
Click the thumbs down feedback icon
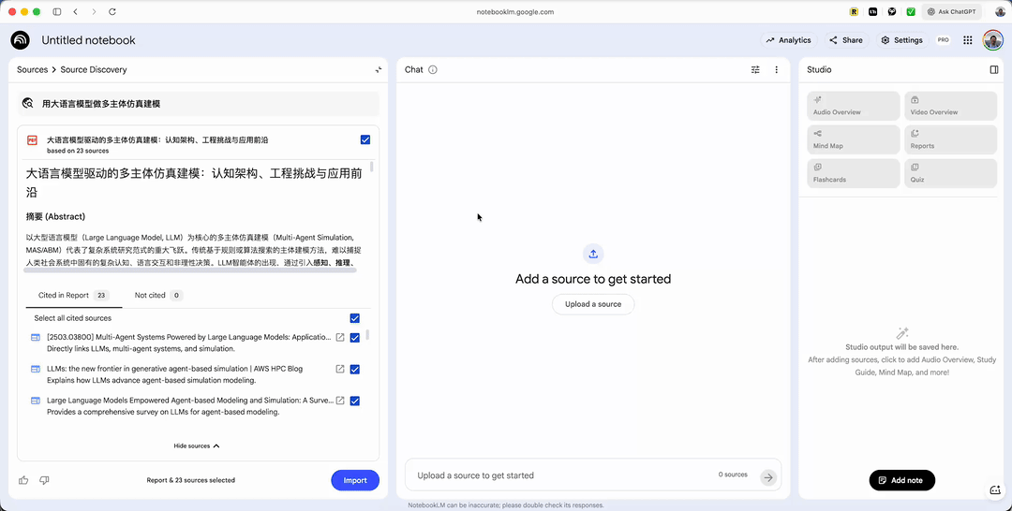pos(44,480)
